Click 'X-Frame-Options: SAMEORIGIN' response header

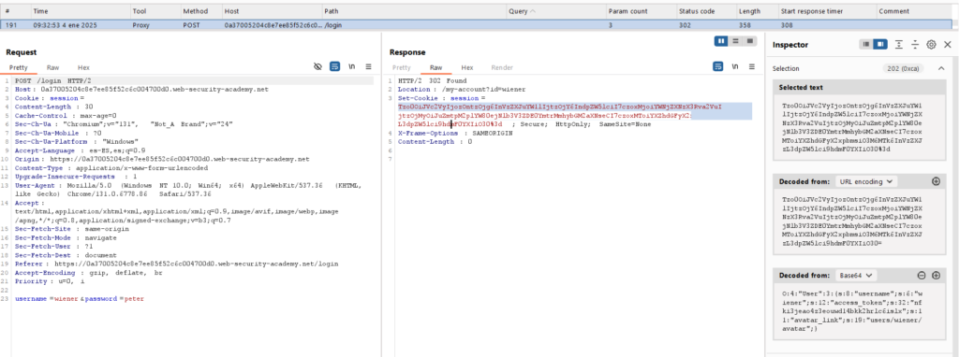(455, 133)
